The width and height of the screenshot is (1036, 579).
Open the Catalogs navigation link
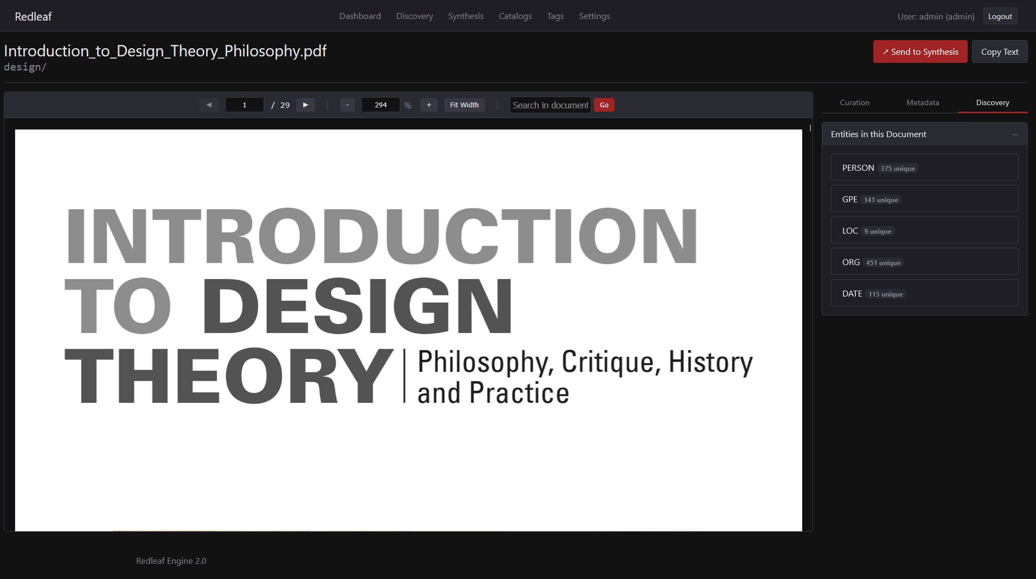pos(515,16)
